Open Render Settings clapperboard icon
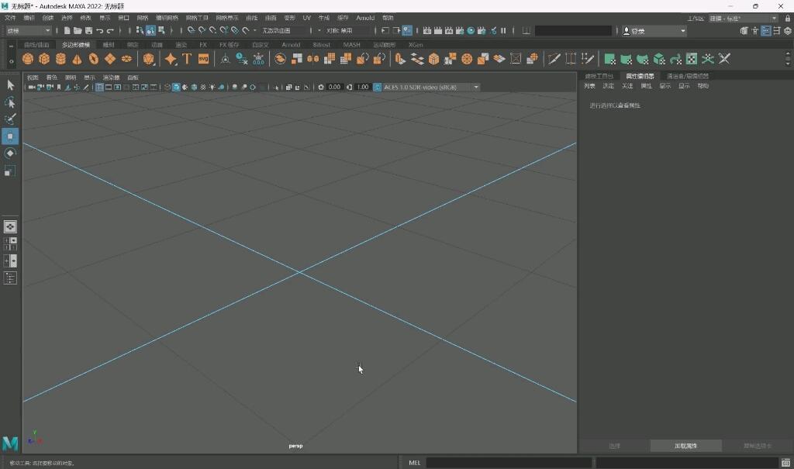 [x=460, y=31]
